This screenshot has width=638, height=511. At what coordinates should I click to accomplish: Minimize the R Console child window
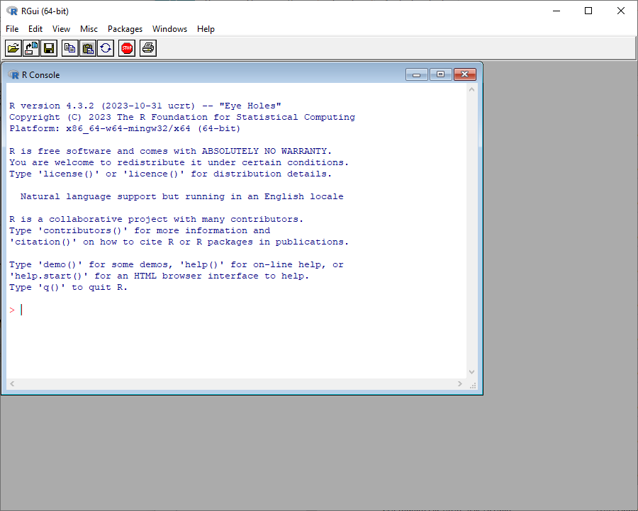[417, 74]
